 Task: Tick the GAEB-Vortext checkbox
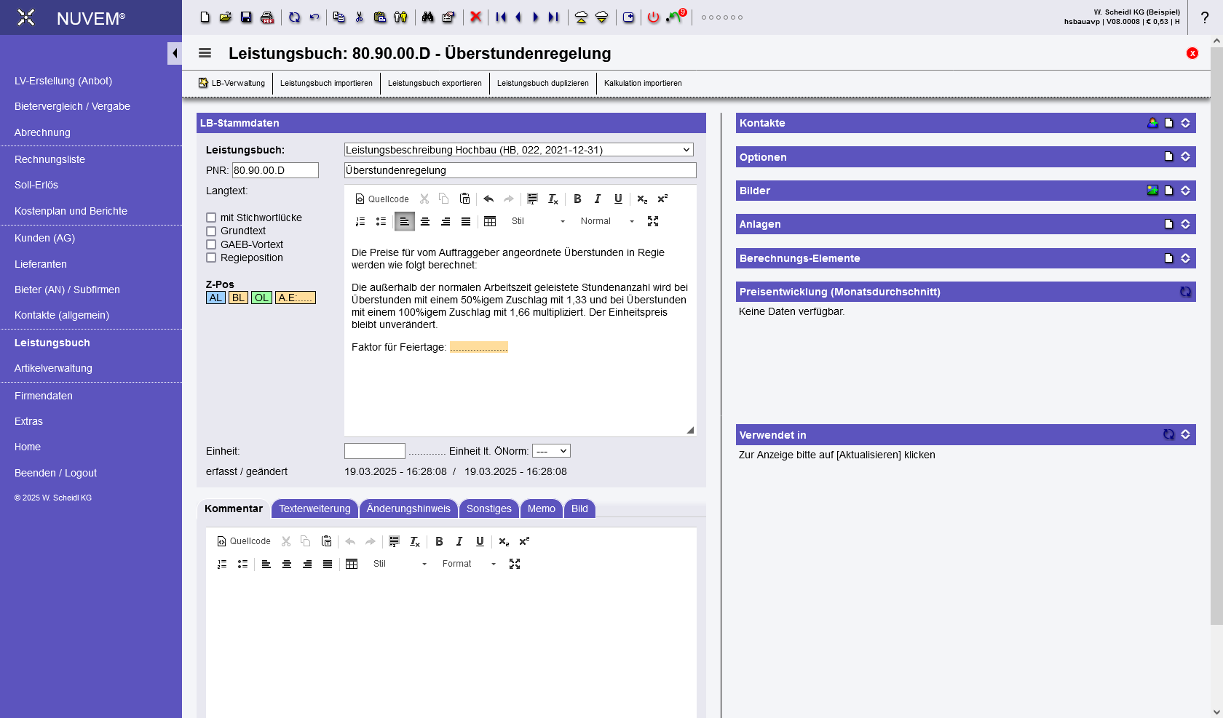click(211, 244)
